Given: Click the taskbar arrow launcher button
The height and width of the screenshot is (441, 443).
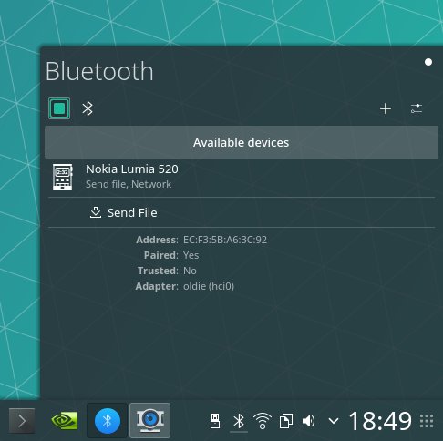Looking at the screenshot, I should click(x=22, y=421).
